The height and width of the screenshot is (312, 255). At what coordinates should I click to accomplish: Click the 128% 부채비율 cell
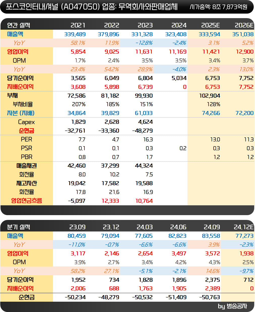tap(213, 104)
